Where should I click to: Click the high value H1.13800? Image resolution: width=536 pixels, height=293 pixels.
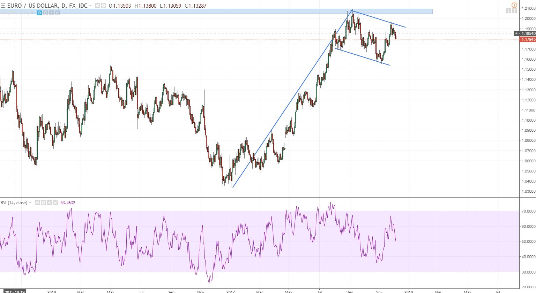(146, 6)
